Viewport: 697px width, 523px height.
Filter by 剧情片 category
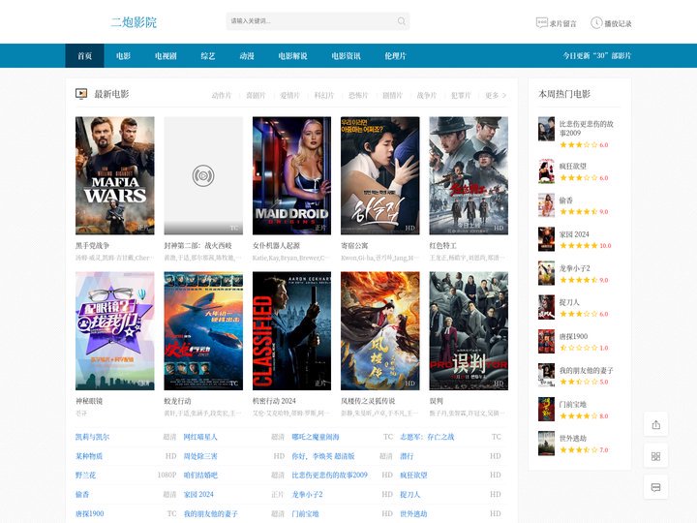point(392,95)
